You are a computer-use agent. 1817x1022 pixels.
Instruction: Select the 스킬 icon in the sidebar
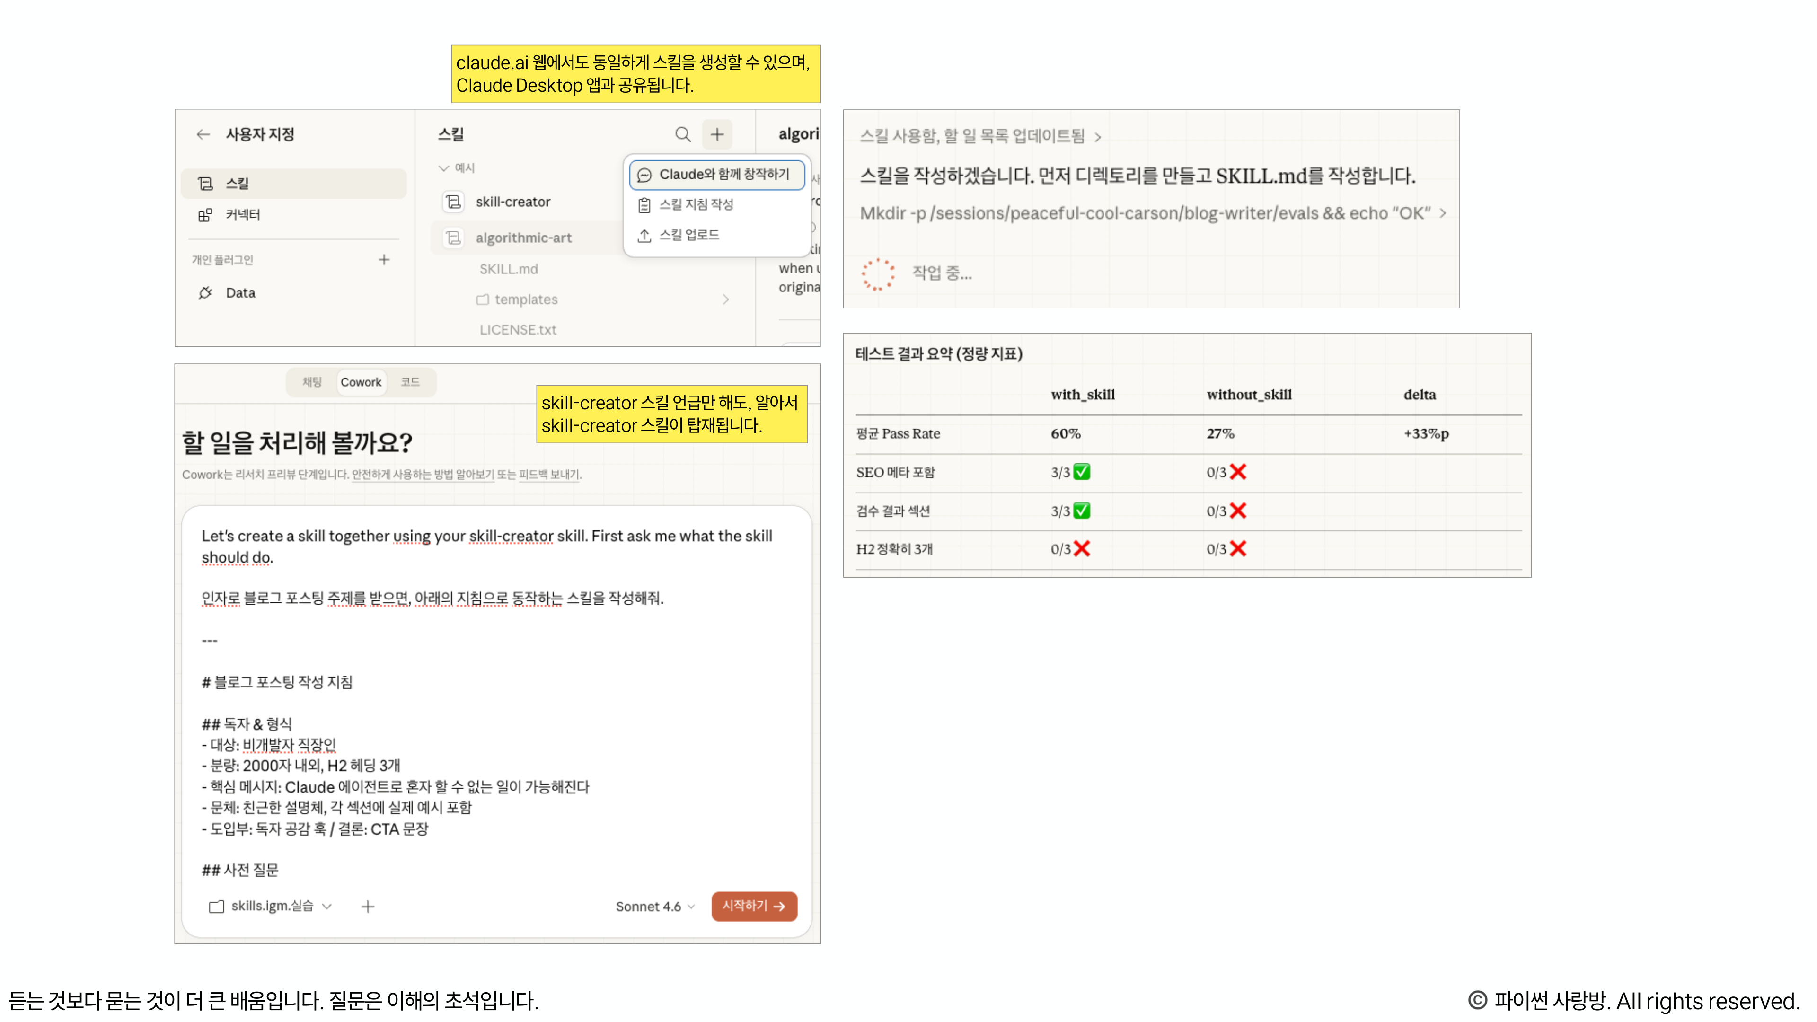(x=205, y=184)
